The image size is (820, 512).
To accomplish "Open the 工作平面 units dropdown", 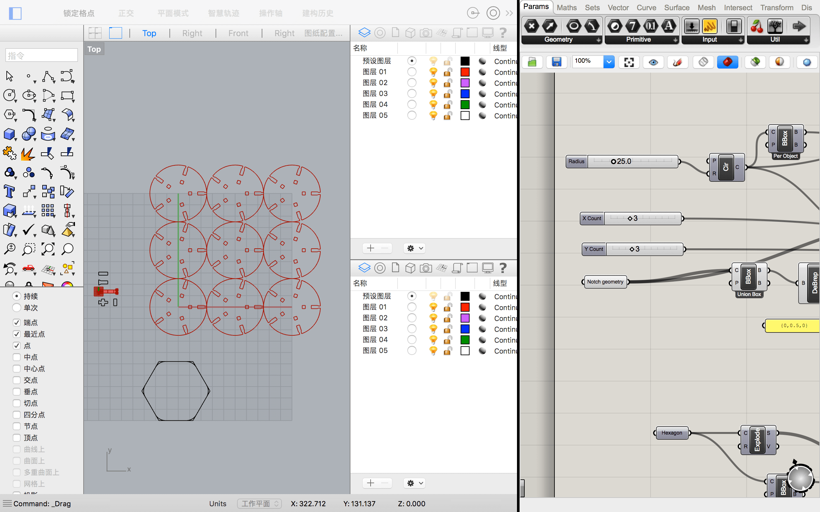I will [259, 504].
